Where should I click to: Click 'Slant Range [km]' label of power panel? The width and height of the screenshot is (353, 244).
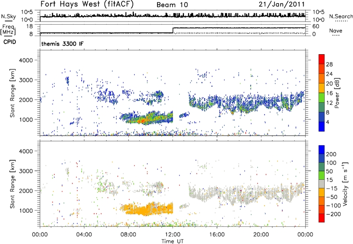[12, 93]
